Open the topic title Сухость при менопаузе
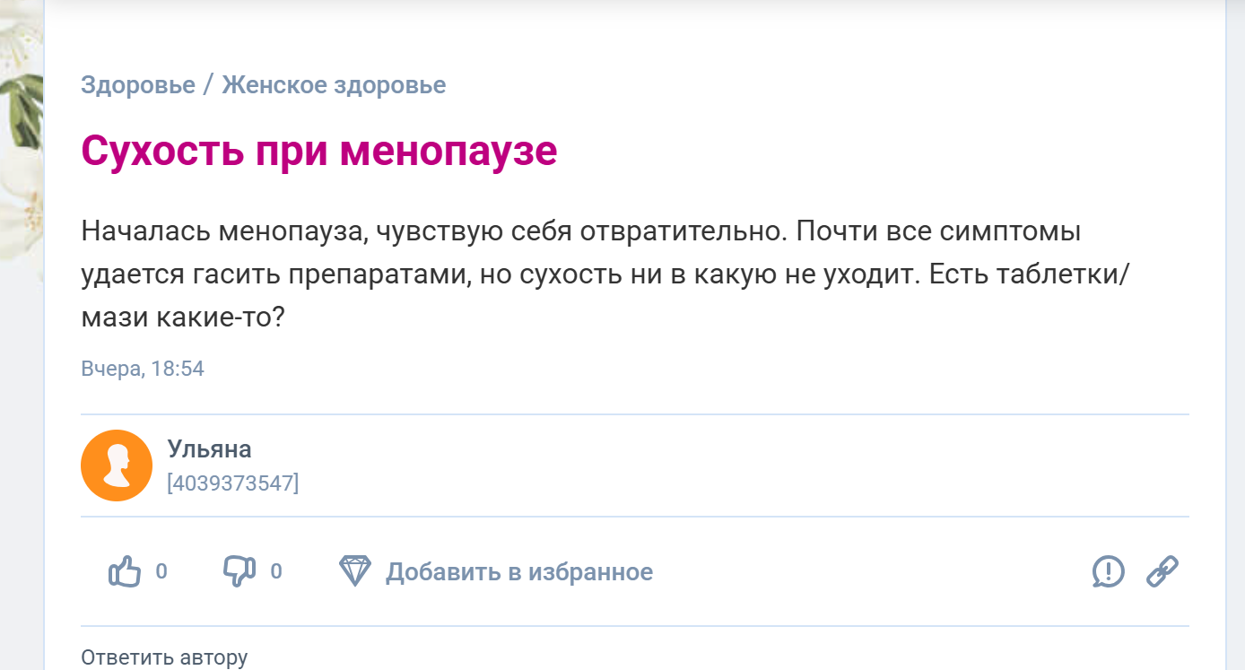The width and height of the screenshot is (1245, 670). (x=319, y=151)
